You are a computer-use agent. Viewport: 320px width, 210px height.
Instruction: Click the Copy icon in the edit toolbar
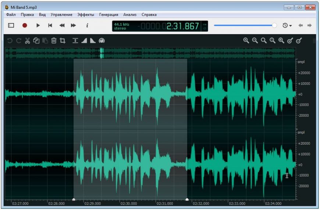pyautogui.click(x=36, y=41)
